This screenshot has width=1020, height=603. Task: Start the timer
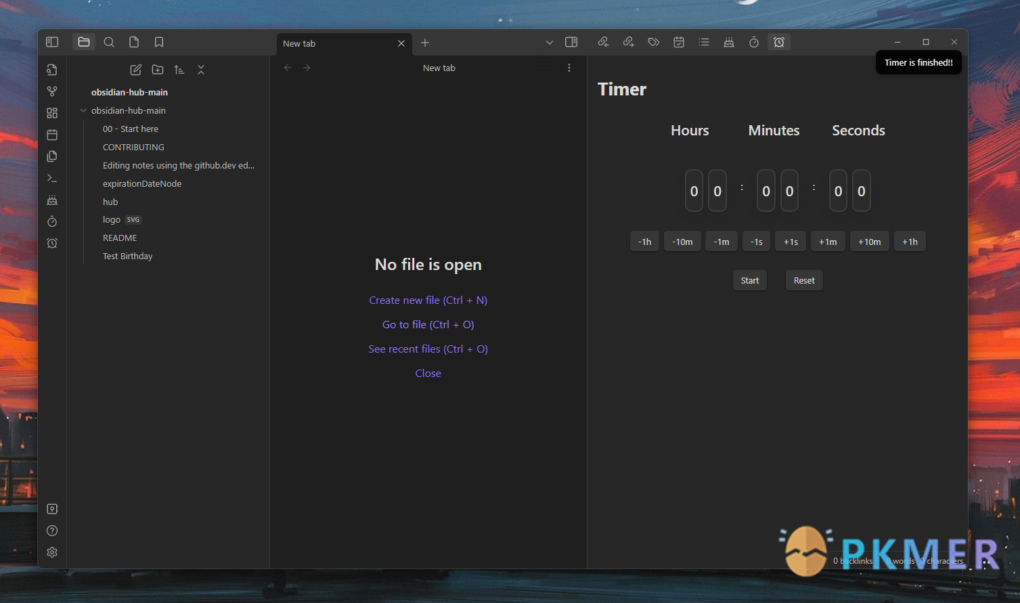(x=749, y=280)
